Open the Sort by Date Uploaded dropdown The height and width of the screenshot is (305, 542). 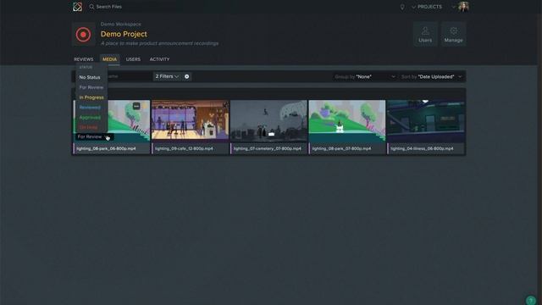431,77
